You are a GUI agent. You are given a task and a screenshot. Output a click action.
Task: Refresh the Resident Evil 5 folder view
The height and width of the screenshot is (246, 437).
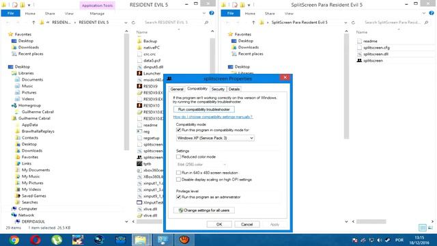tap(133, 23)
